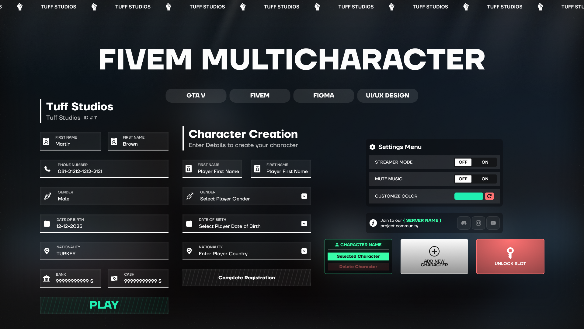Click the Cash value 99999999999 $
584x329 pixels.
(x=143, y=281)
